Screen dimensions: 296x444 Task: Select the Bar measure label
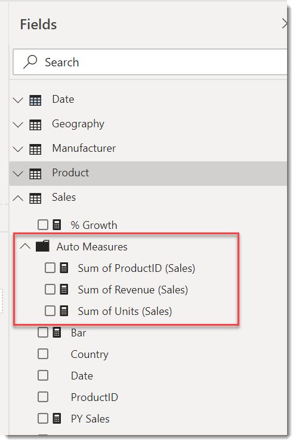coord(78,333)
